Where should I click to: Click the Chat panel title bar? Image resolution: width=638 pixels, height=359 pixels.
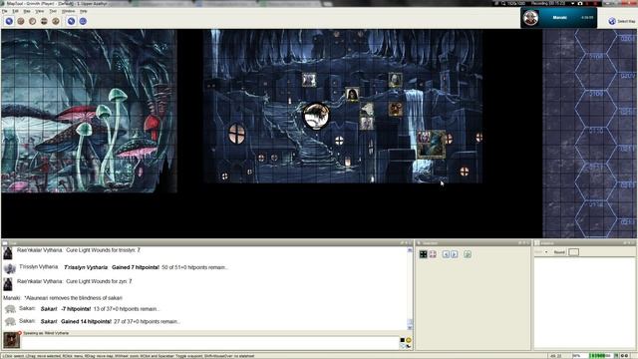click(206, 243)
